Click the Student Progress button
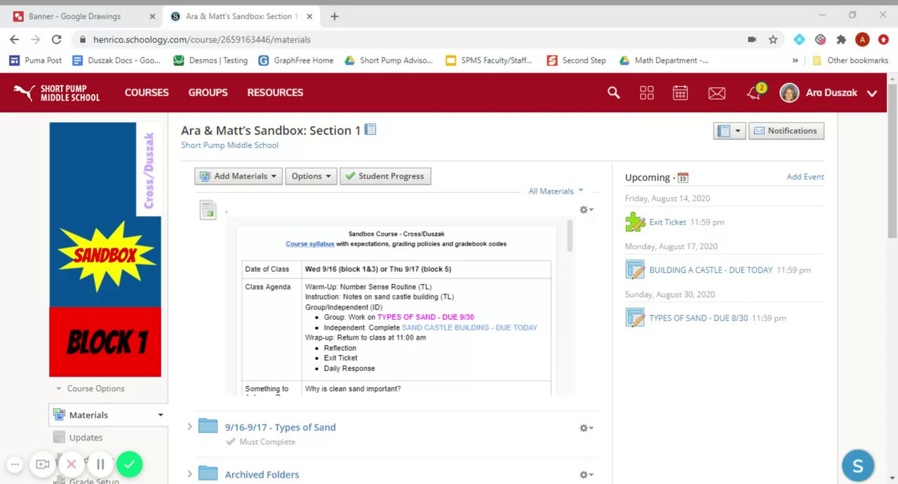 point(385,176)
